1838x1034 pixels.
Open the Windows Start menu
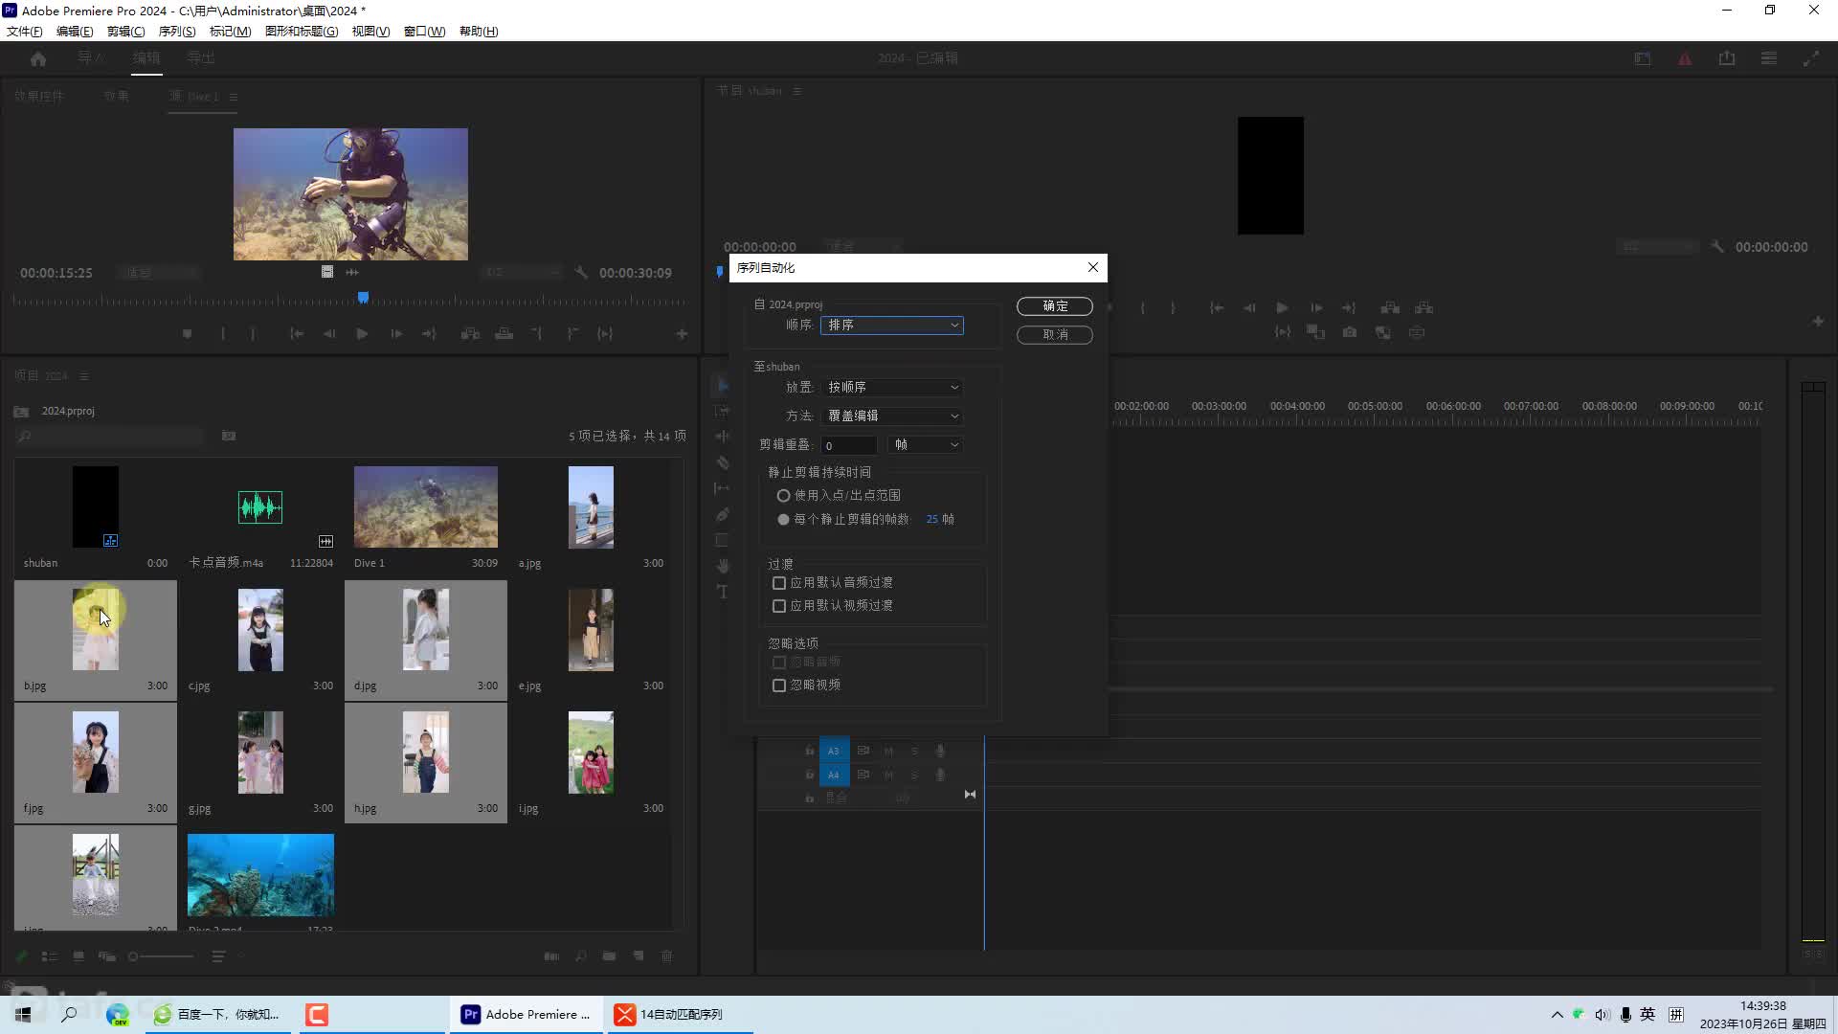point(23,1014)
